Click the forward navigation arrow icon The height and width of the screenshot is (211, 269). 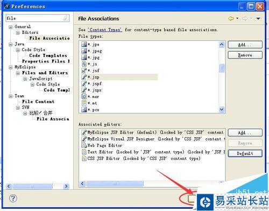click(245, 18)
